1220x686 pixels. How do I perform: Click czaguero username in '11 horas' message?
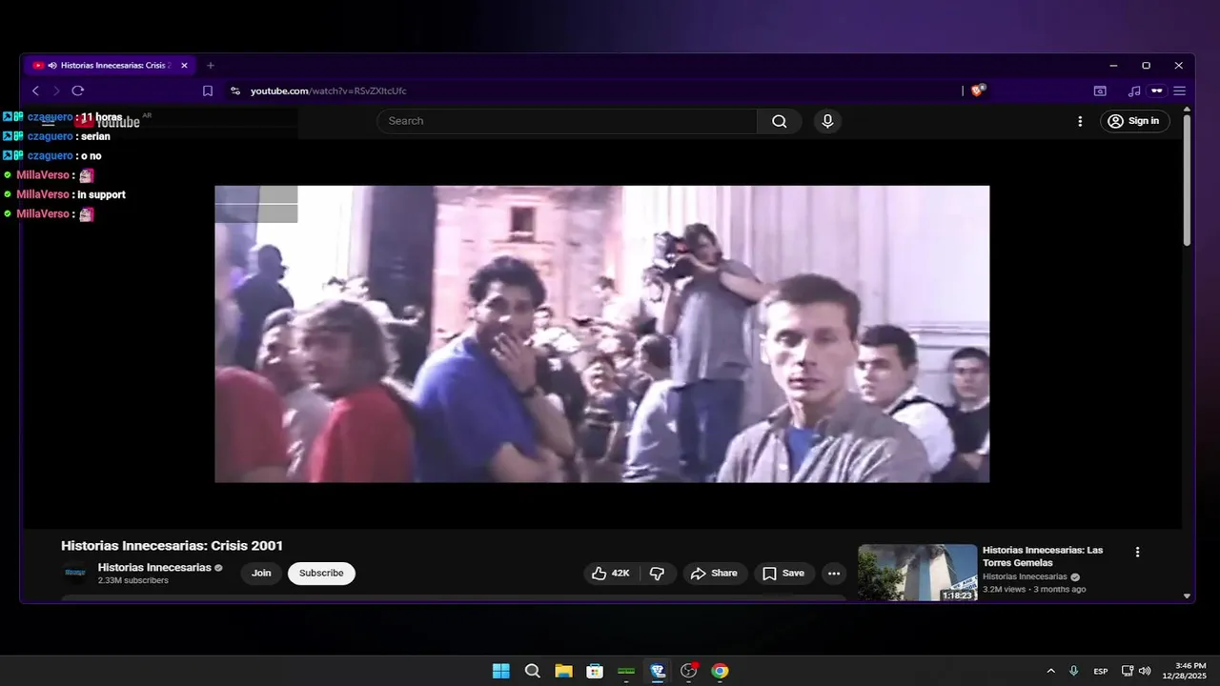point(51,117)
